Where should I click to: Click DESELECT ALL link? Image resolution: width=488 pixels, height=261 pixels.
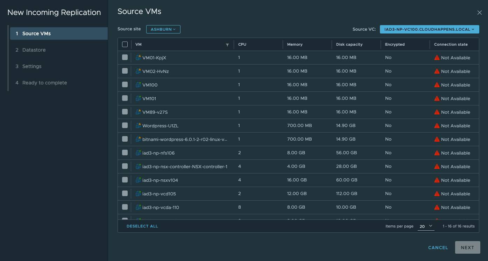142,226
